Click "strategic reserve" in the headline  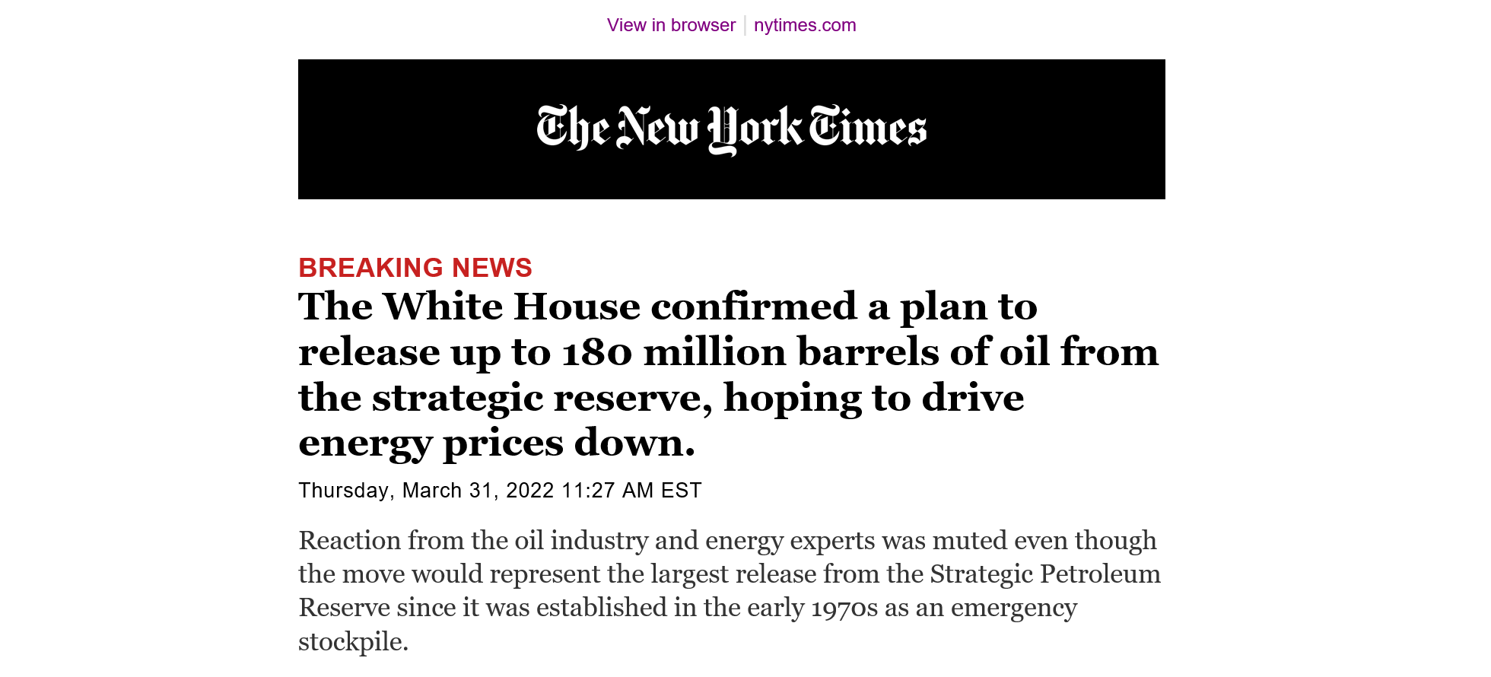542,398
